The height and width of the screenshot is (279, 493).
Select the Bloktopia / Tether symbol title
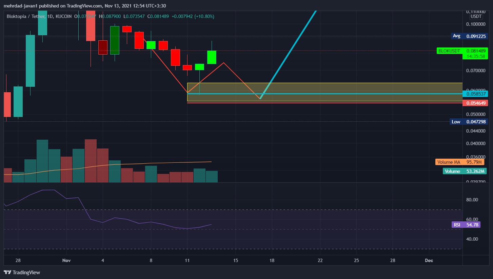[x=26, y=16]
